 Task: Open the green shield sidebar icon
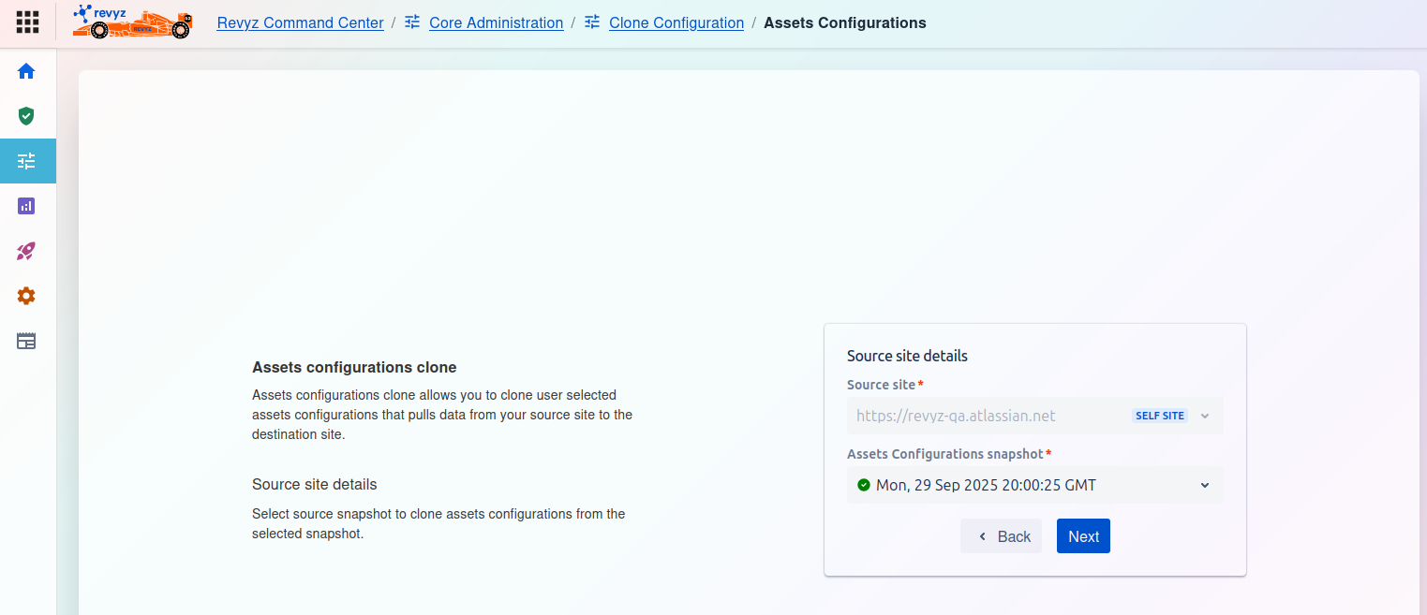coord(26,116)
